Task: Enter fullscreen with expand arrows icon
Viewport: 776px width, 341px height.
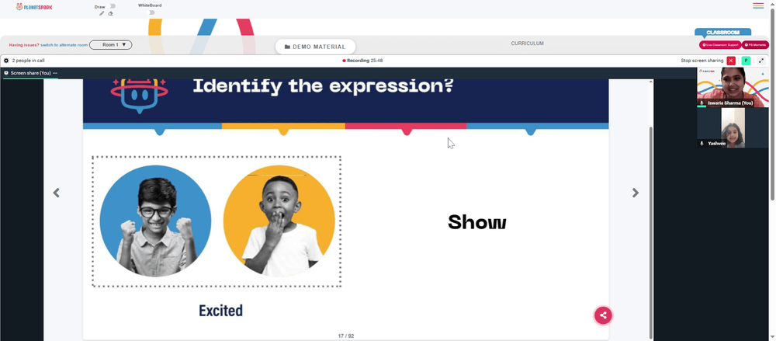Action: (761, 61)
